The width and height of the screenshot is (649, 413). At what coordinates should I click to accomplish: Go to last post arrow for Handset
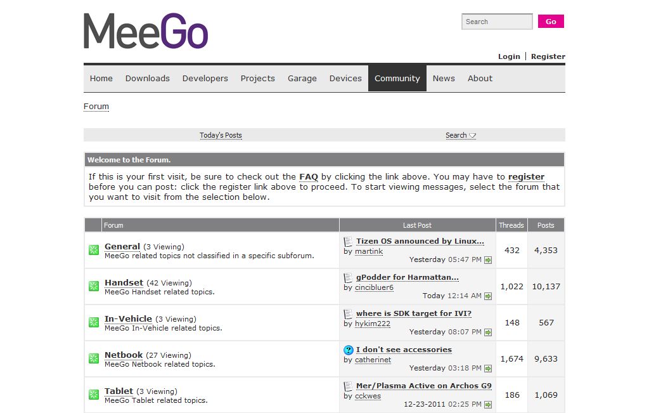point(488,296)
